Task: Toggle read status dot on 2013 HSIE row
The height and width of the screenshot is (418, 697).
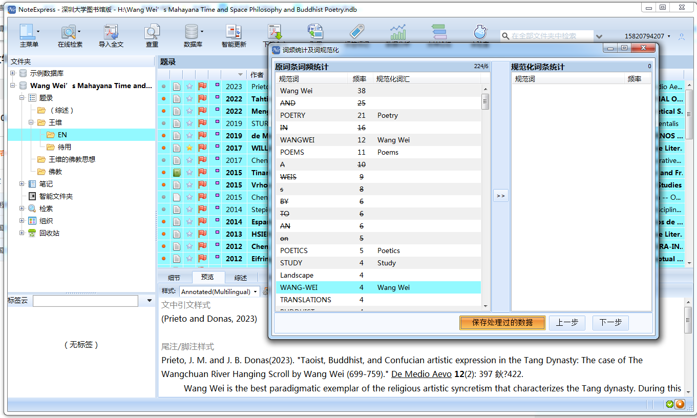Action: tap(164, 234)
